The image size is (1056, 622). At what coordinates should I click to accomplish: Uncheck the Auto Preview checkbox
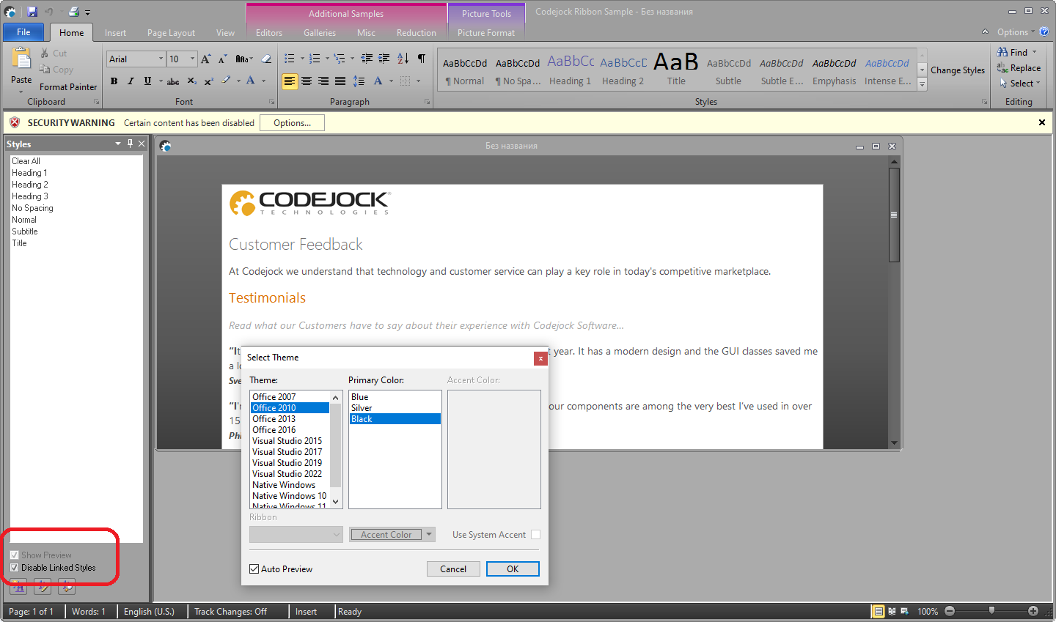(254, 569)
